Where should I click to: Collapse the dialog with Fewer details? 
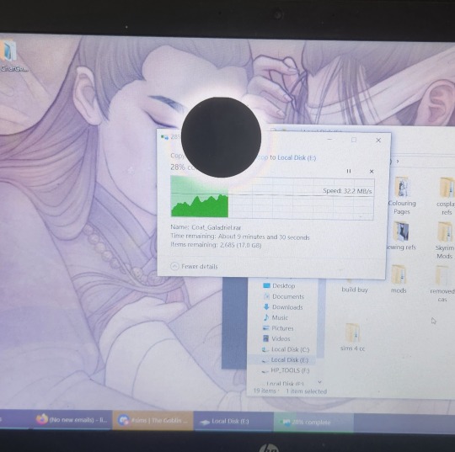[194, 266]
